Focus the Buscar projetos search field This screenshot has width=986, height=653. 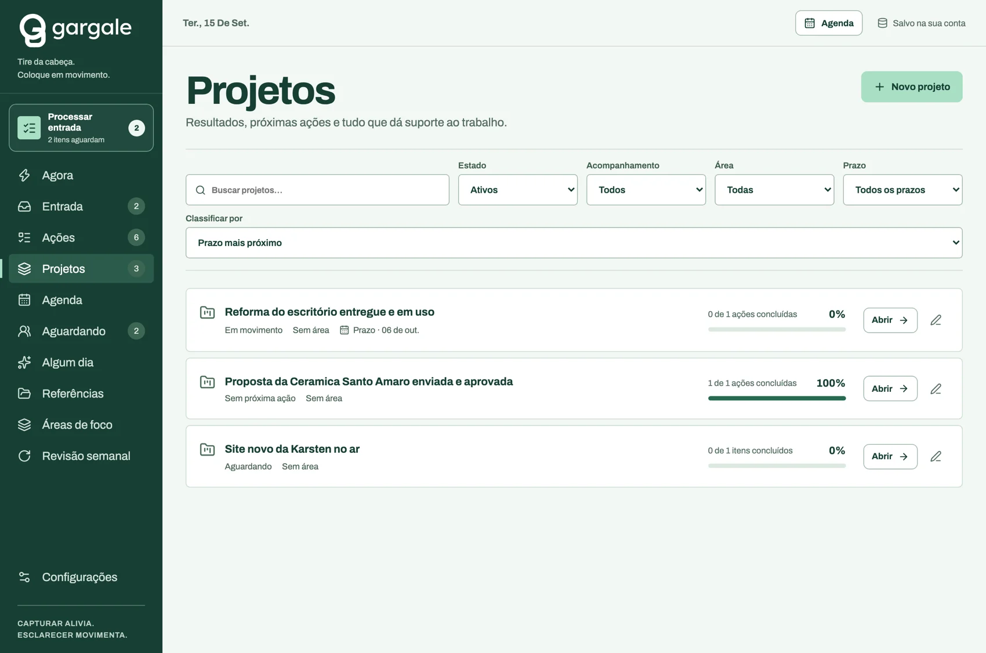pos(317,190)
